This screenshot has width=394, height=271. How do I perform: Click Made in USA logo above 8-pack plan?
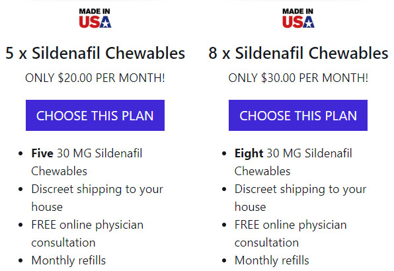298,18
